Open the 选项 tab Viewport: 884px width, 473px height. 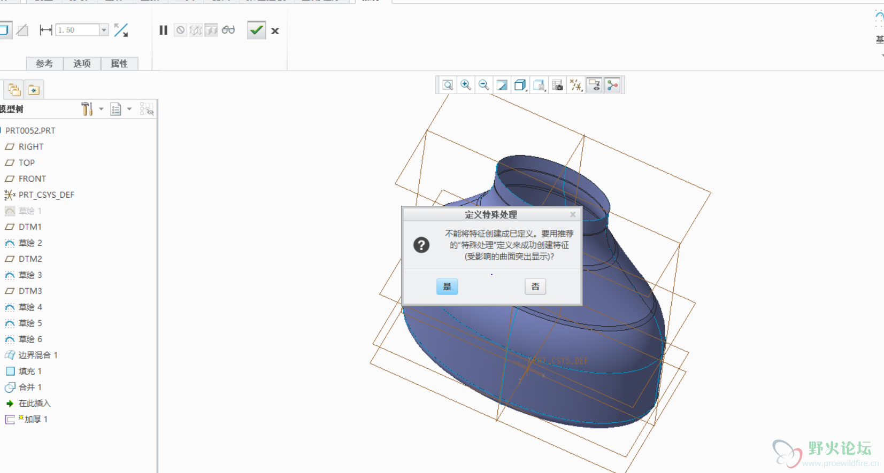pyautogui.click(x=82, y=64)
